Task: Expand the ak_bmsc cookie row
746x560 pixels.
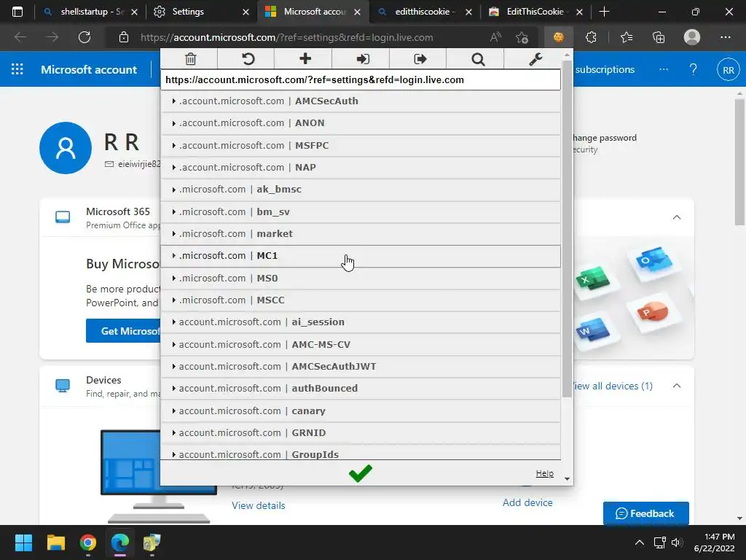Action: [361, 189]
